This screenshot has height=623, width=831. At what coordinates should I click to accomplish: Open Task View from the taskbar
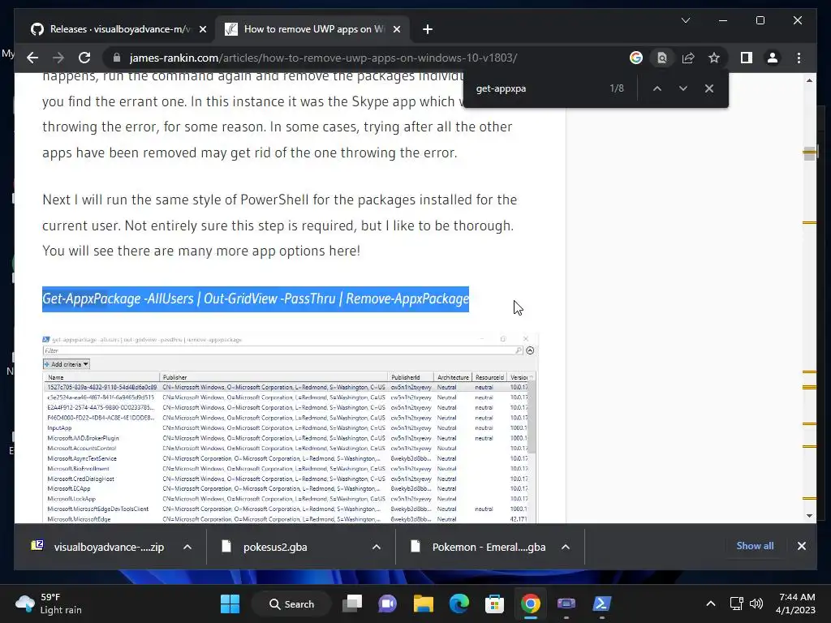tap(352, 604)
